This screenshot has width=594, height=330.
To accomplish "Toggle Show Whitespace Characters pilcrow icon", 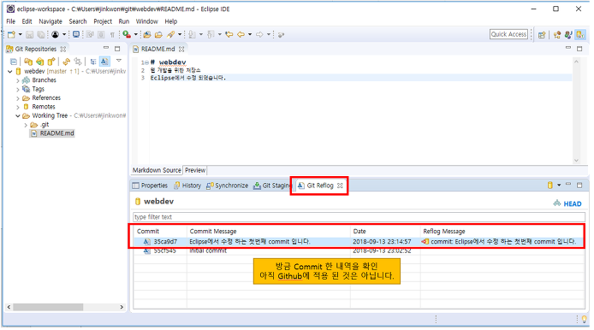I will click(112, 34).
